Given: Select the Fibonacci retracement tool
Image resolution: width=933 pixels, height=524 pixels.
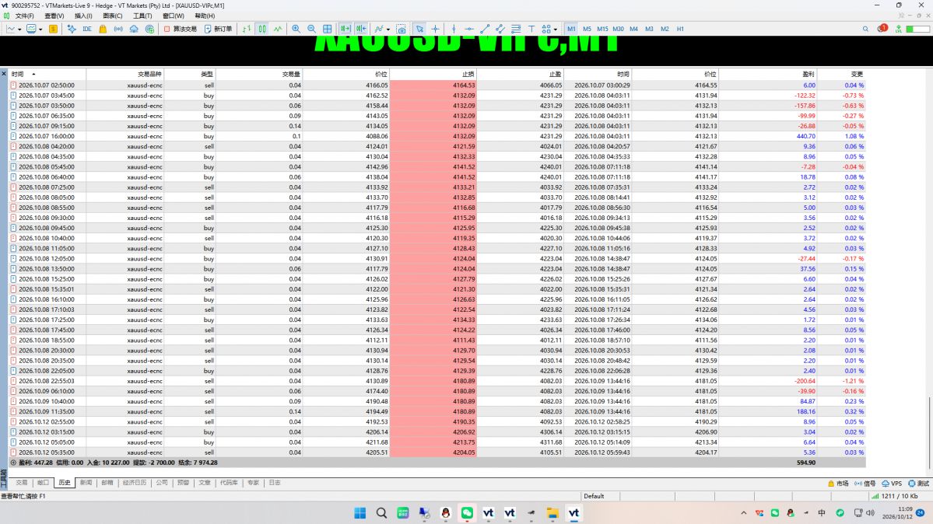Looking at the screenshot, I should click(x=516, y=29).
